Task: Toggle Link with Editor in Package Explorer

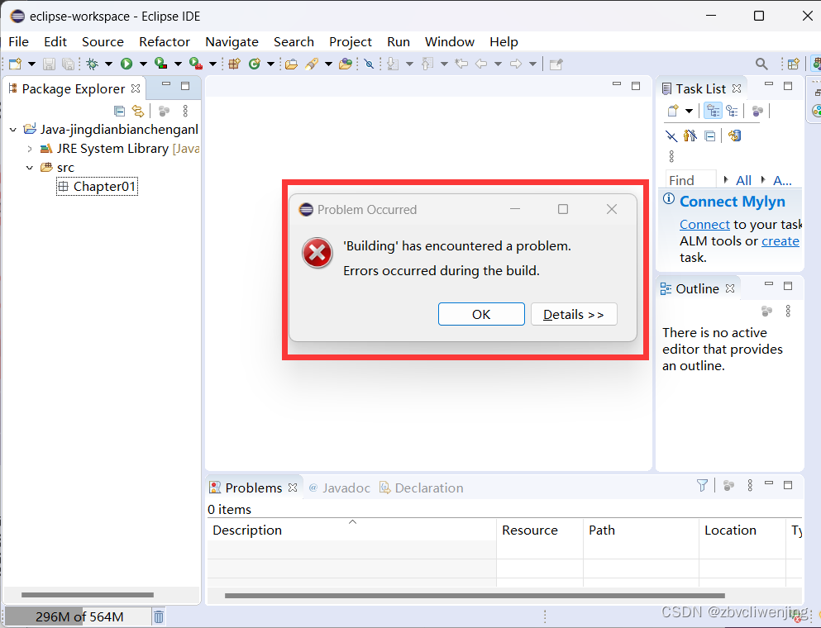Action: tap(138, 111)
